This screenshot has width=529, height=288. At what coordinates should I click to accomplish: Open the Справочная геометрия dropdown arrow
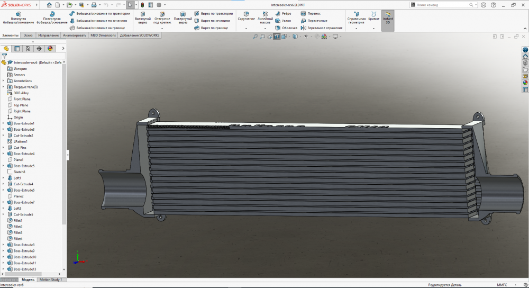(356, 28)
